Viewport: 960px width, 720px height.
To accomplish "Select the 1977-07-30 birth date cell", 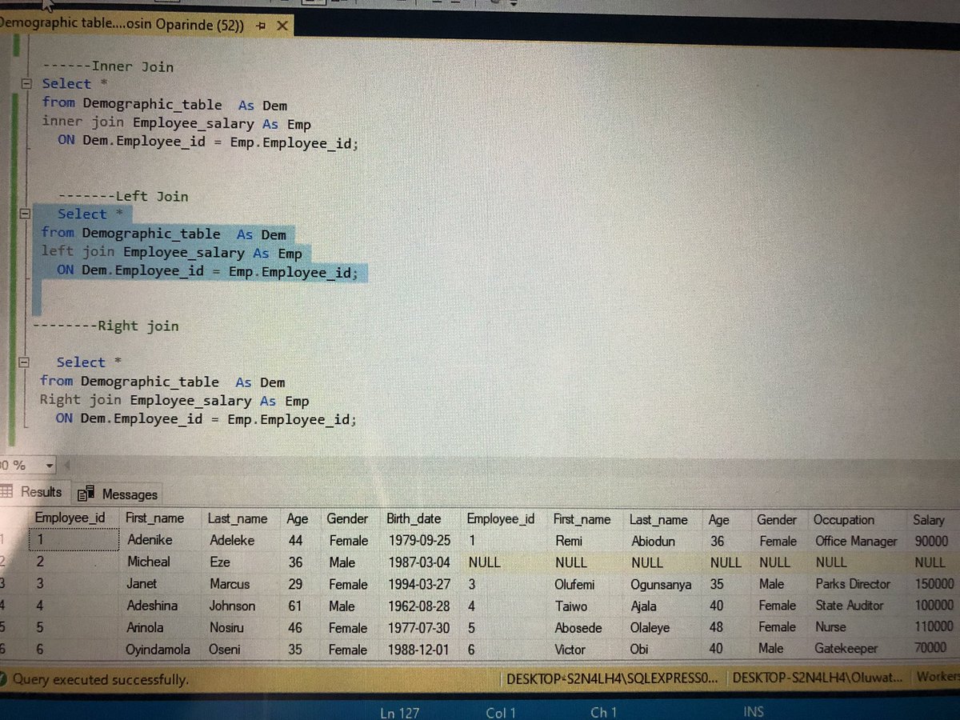I will pos(419,628).
